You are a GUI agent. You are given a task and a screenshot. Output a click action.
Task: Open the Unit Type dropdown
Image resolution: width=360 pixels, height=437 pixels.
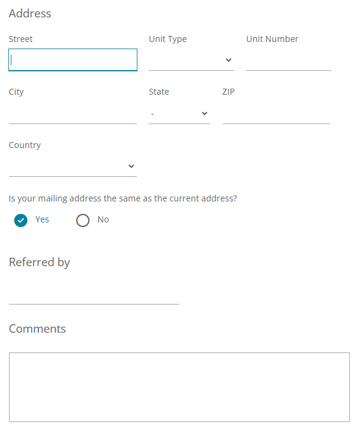191,60
